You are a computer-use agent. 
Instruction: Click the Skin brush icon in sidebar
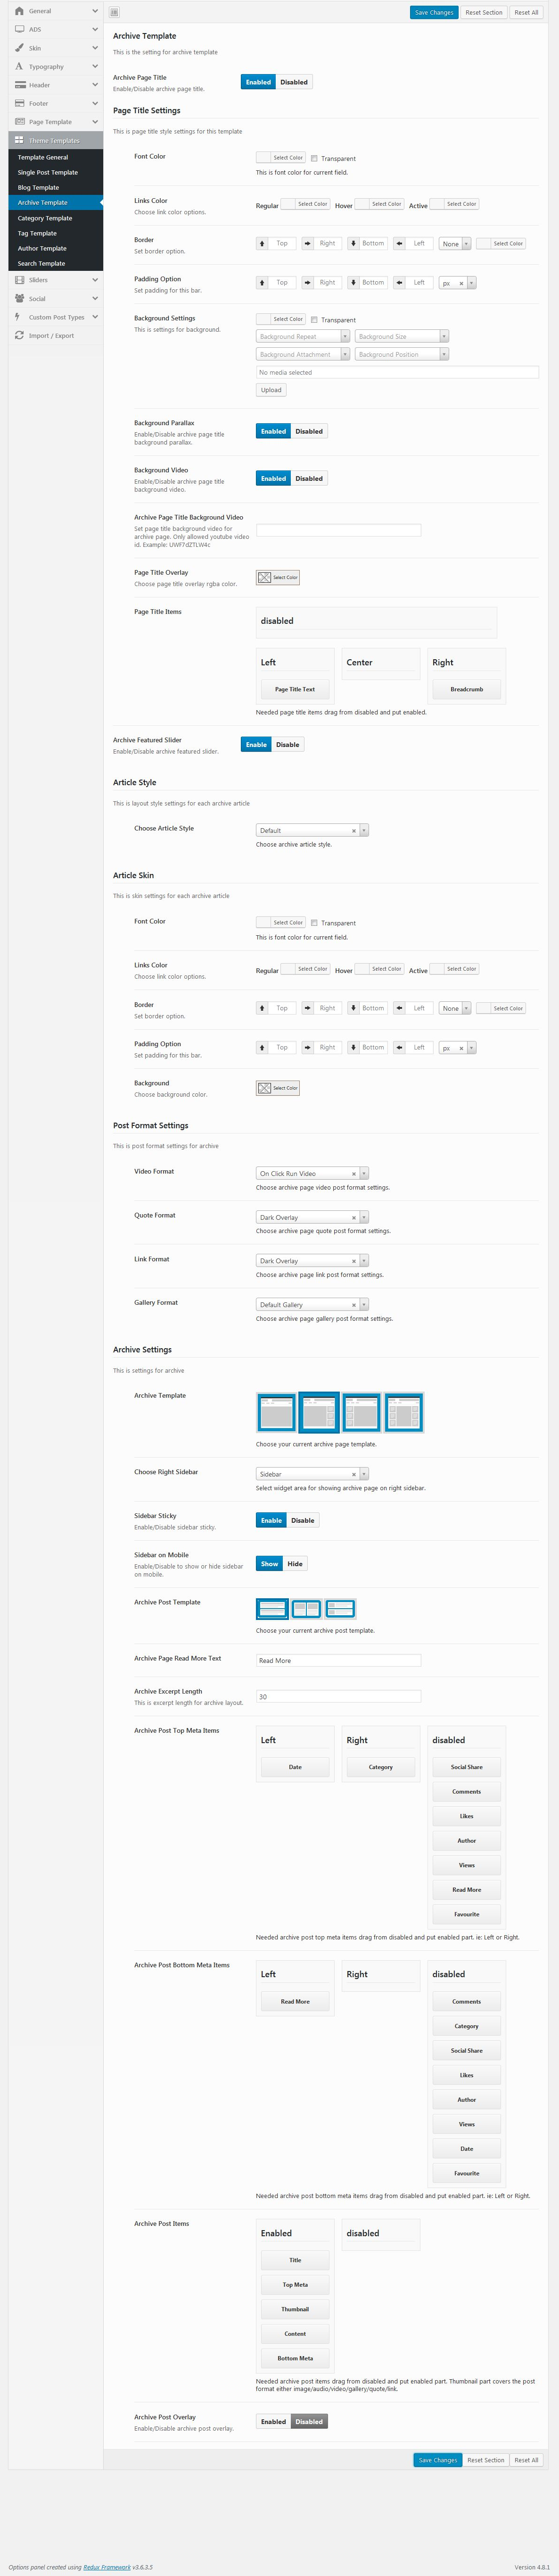[19, 48]
